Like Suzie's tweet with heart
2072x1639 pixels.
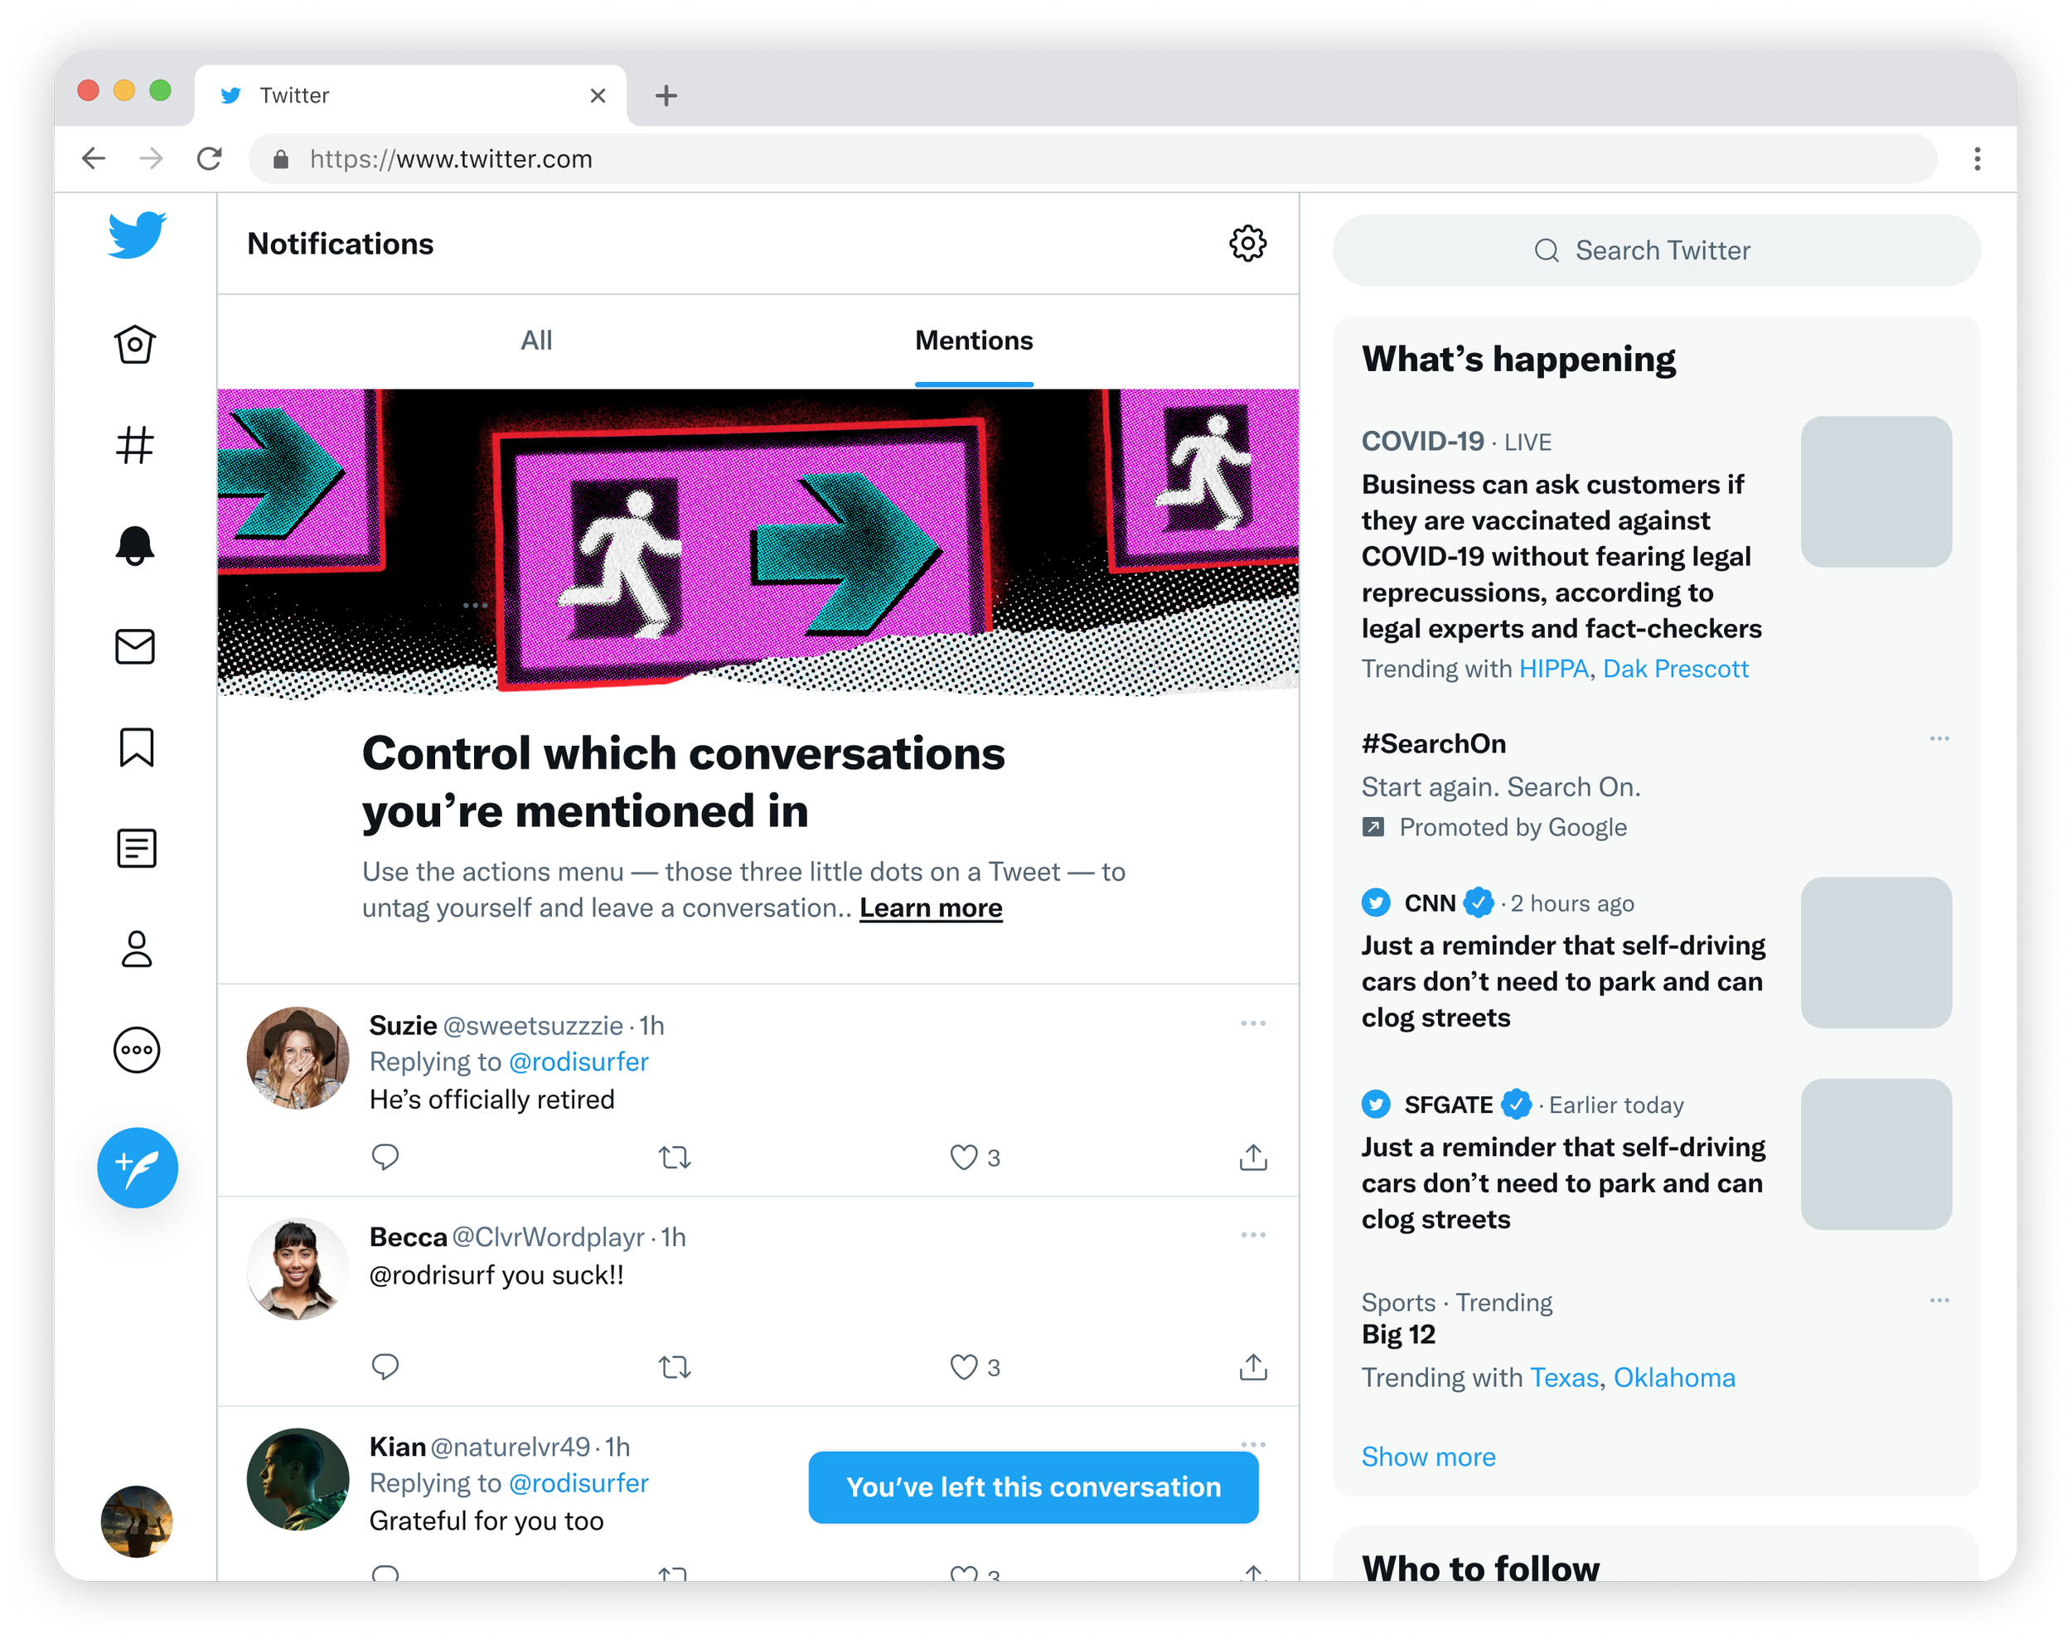point(962,1158)
